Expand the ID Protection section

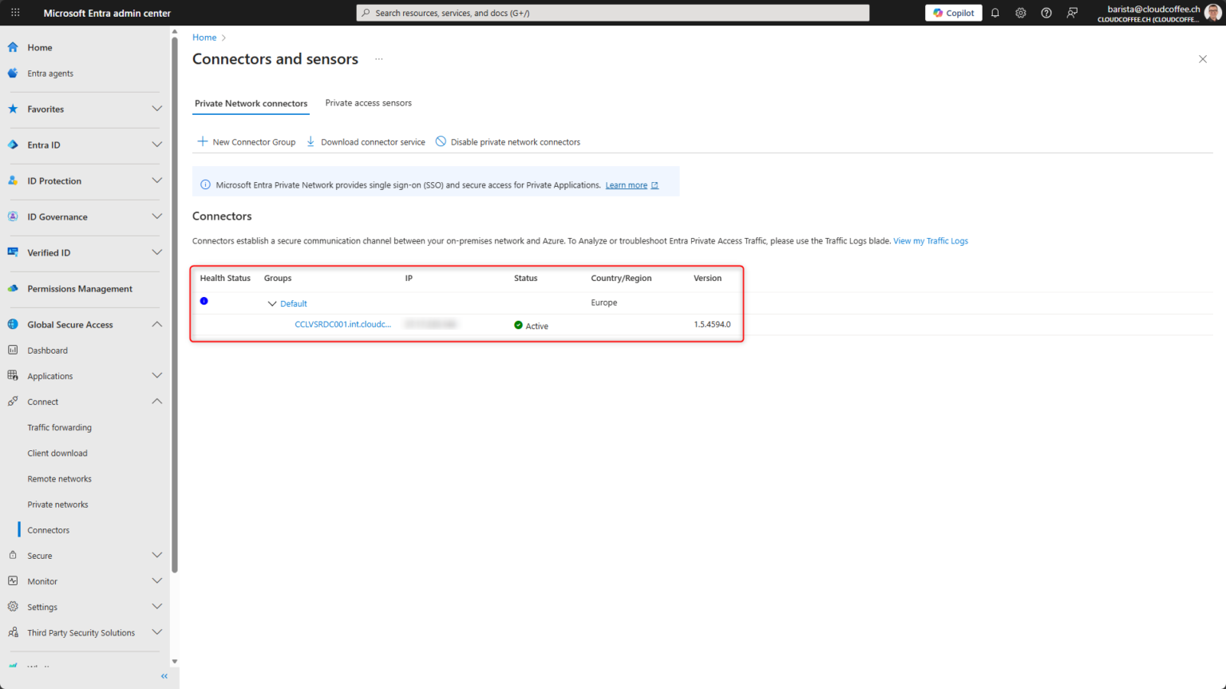pos(157,180)
